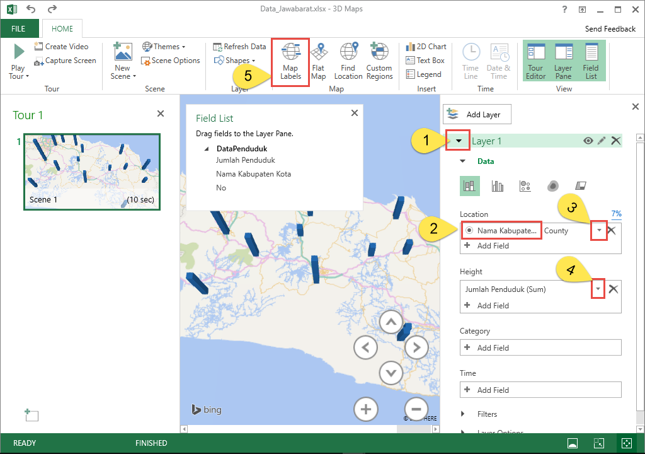
Task: Switch to Flat Map view
Action: 319,61
